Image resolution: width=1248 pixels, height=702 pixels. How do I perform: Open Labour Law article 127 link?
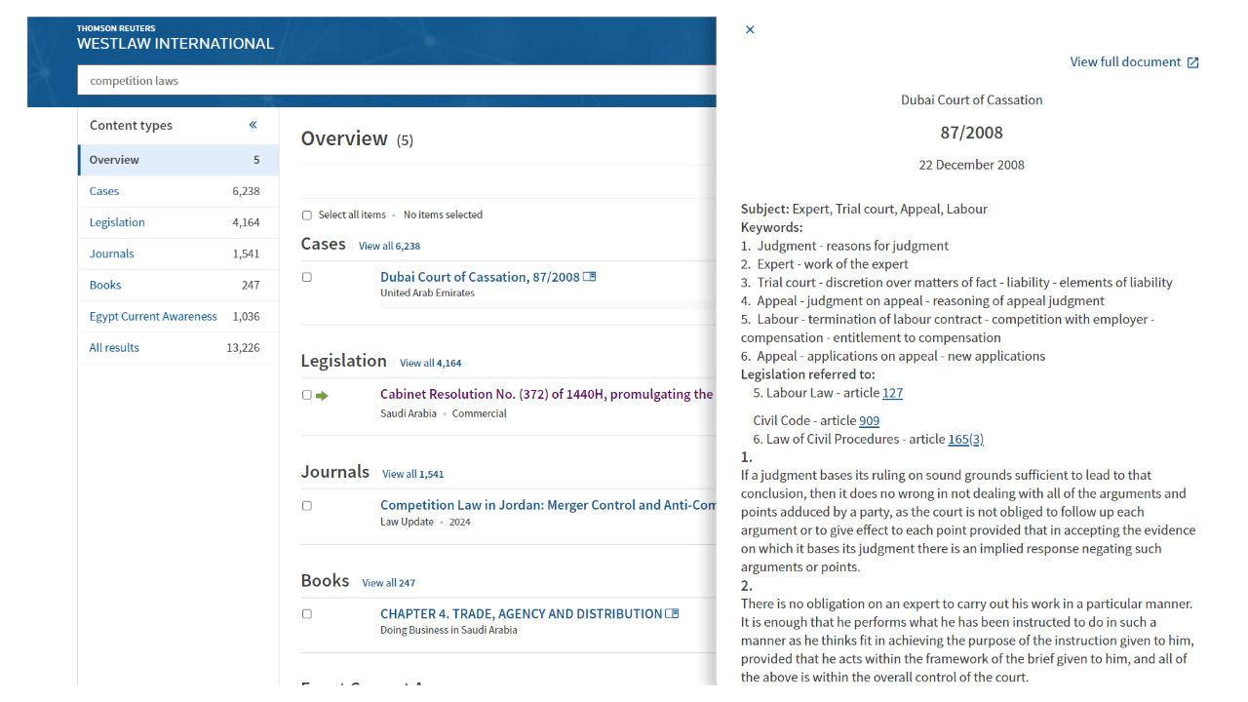pyautogui.click(x=892, y=393)
